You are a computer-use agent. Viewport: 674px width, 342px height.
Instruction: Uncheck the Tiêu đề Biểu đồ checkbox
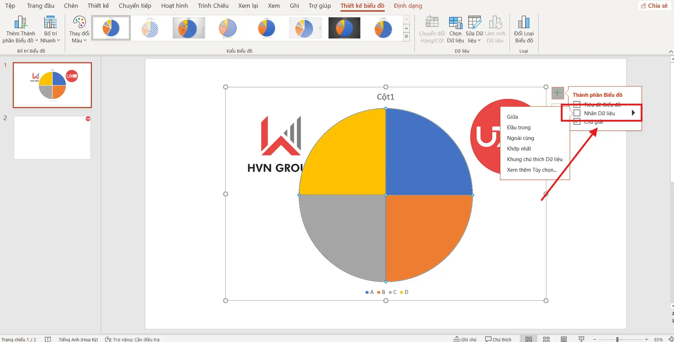pos(577,104)
